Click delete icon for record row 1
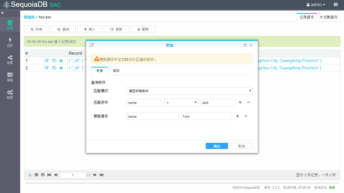The image size is (344, 193). pyautogui.click(x=61, y=61)
